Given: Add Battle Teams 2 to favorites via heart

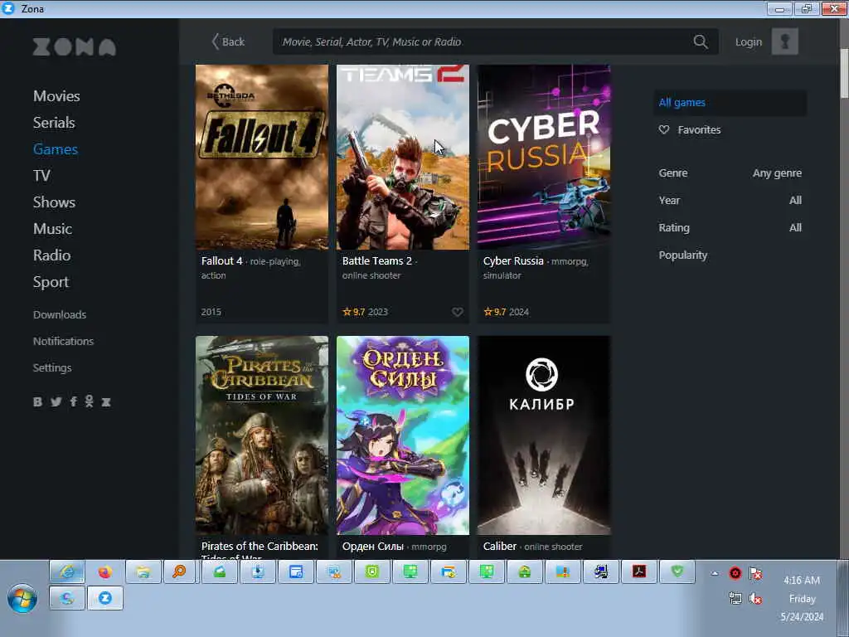Looking at the screenshot, I should point(458,312).
